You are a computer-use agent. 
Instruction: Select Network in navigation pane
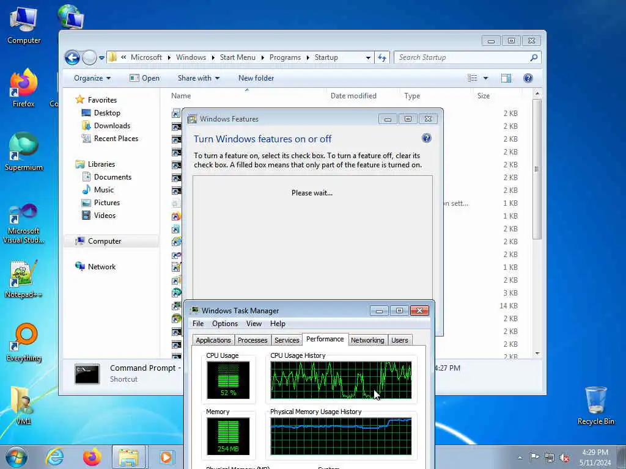(96, 266)
